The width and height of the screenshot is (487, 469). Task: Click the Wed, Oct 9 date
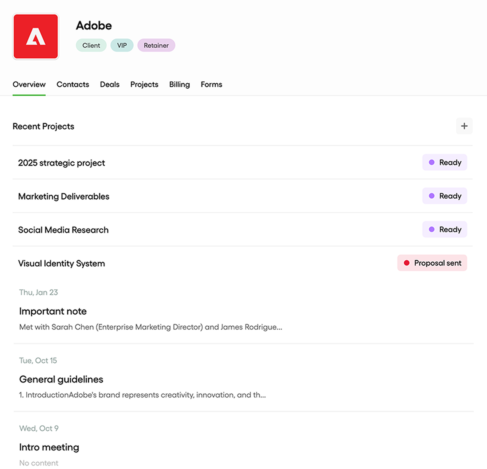[x=39, y=428]
